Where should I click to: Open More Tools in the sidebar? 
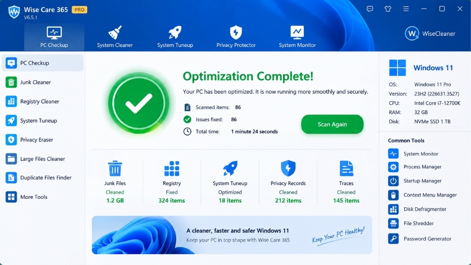tap(42, 197)
